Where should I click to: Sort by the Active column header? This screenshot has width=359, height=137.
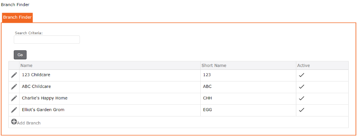point(303,65)
